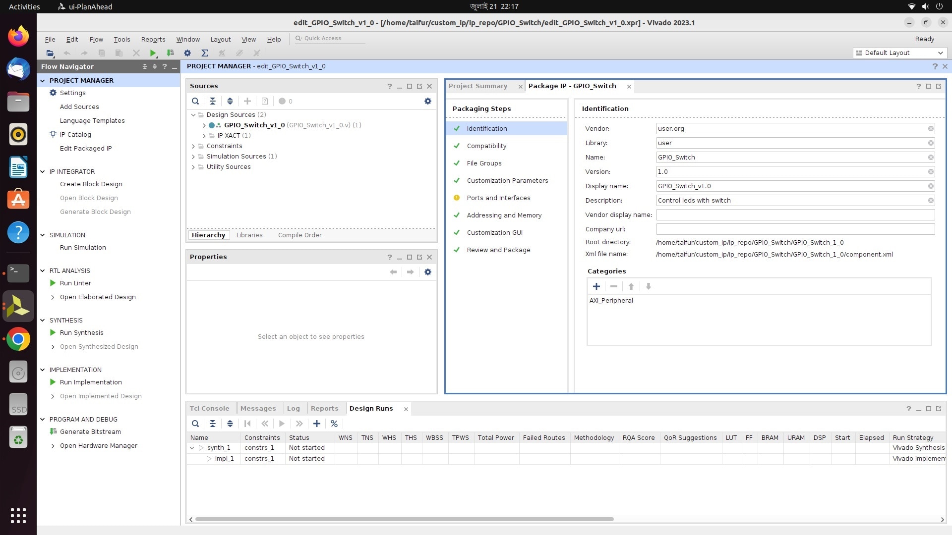Click the Vendor display name field

[795, 215]
